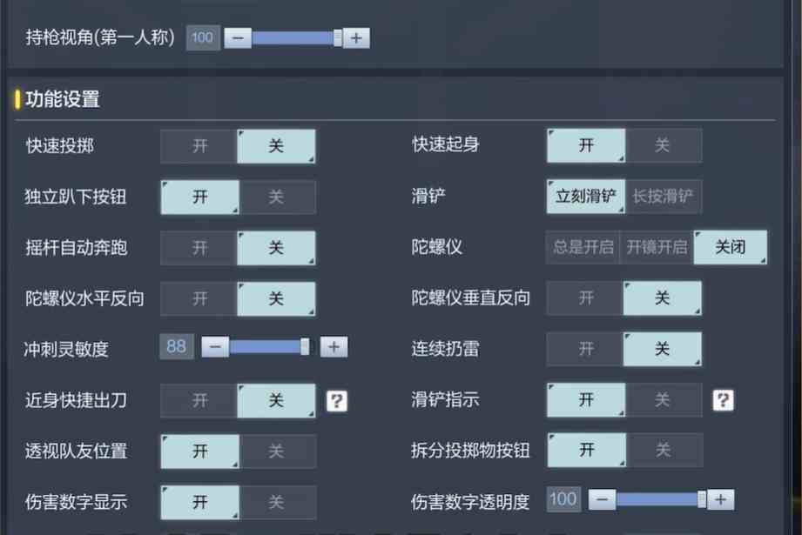
Task: Open help question mark for 近身快捷出刀
Action: 336,401
